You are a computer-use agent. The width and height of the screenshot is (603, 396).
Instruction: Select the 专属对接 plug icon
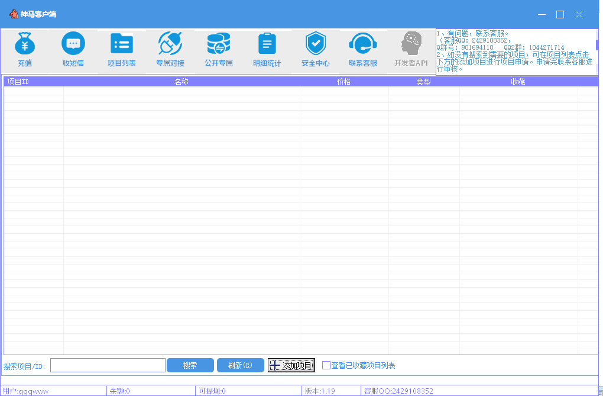(170, 44)
